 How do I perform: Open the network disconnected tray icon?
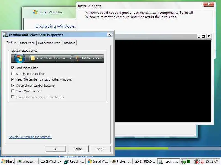pyautogui.click(x=196, y=162)
